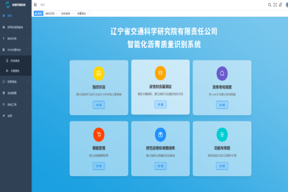Click the purple 沥青老化程度 search icon
The width and height of the screenshot is (288, 192).
click(222, 74)
